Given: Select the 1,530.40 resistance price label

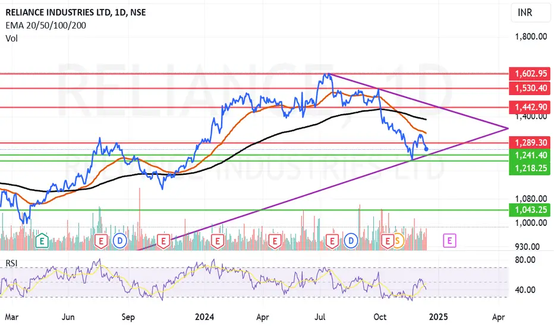Looking at the screenshot, I should click(x=530, y=88).
